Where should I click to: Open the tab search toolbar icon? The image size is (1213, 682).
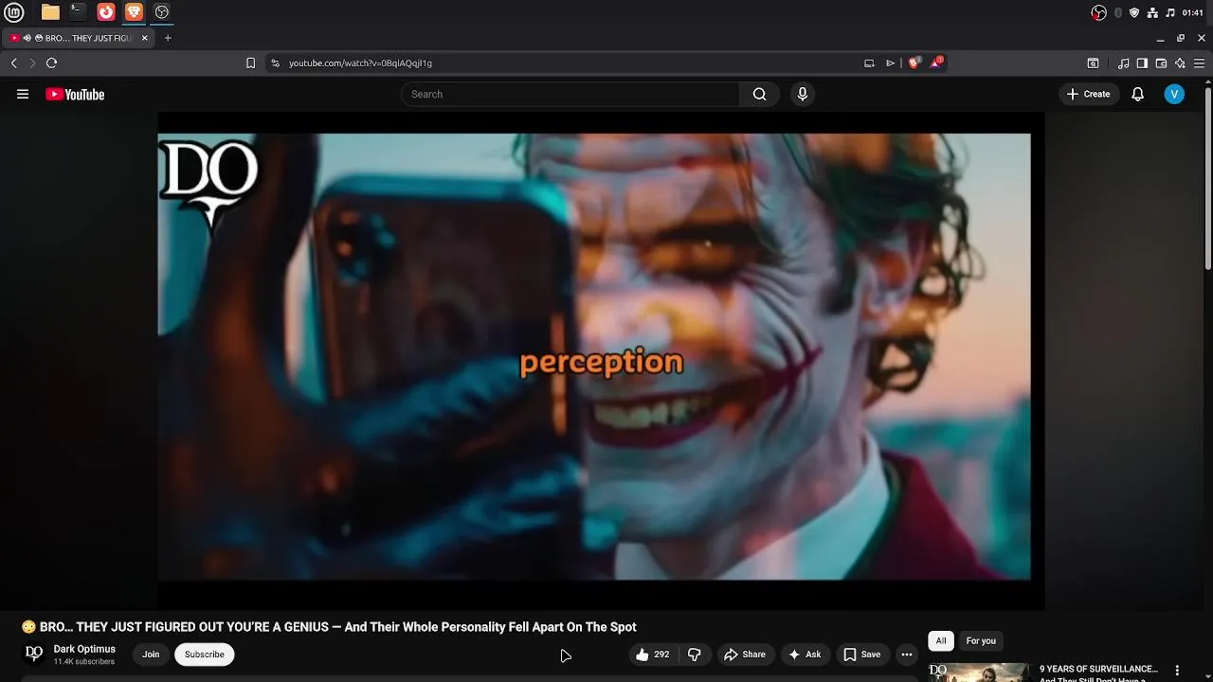(x=1093, y=63)
